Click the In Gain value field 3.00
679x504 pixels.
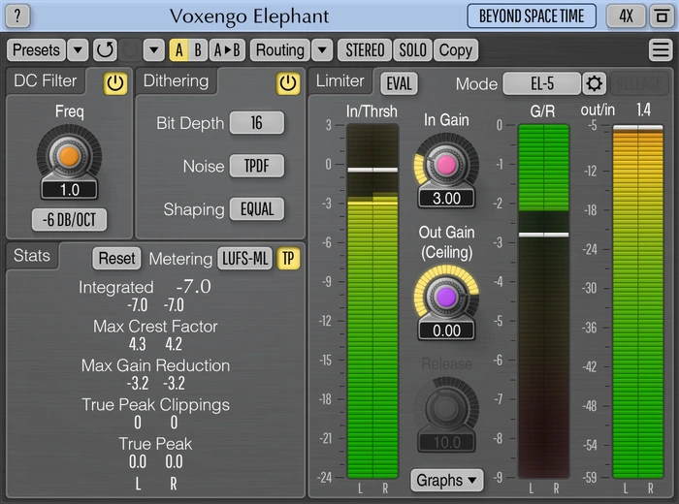446,199
